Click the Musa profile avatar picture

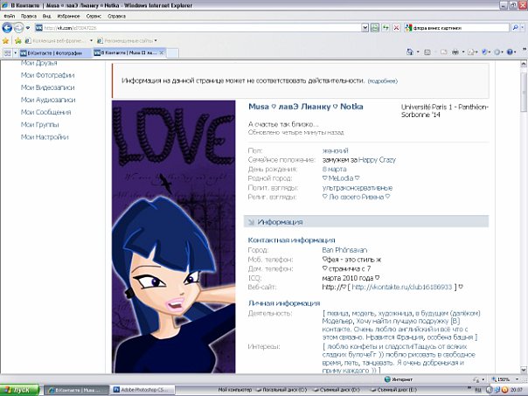tap(174, 236)
